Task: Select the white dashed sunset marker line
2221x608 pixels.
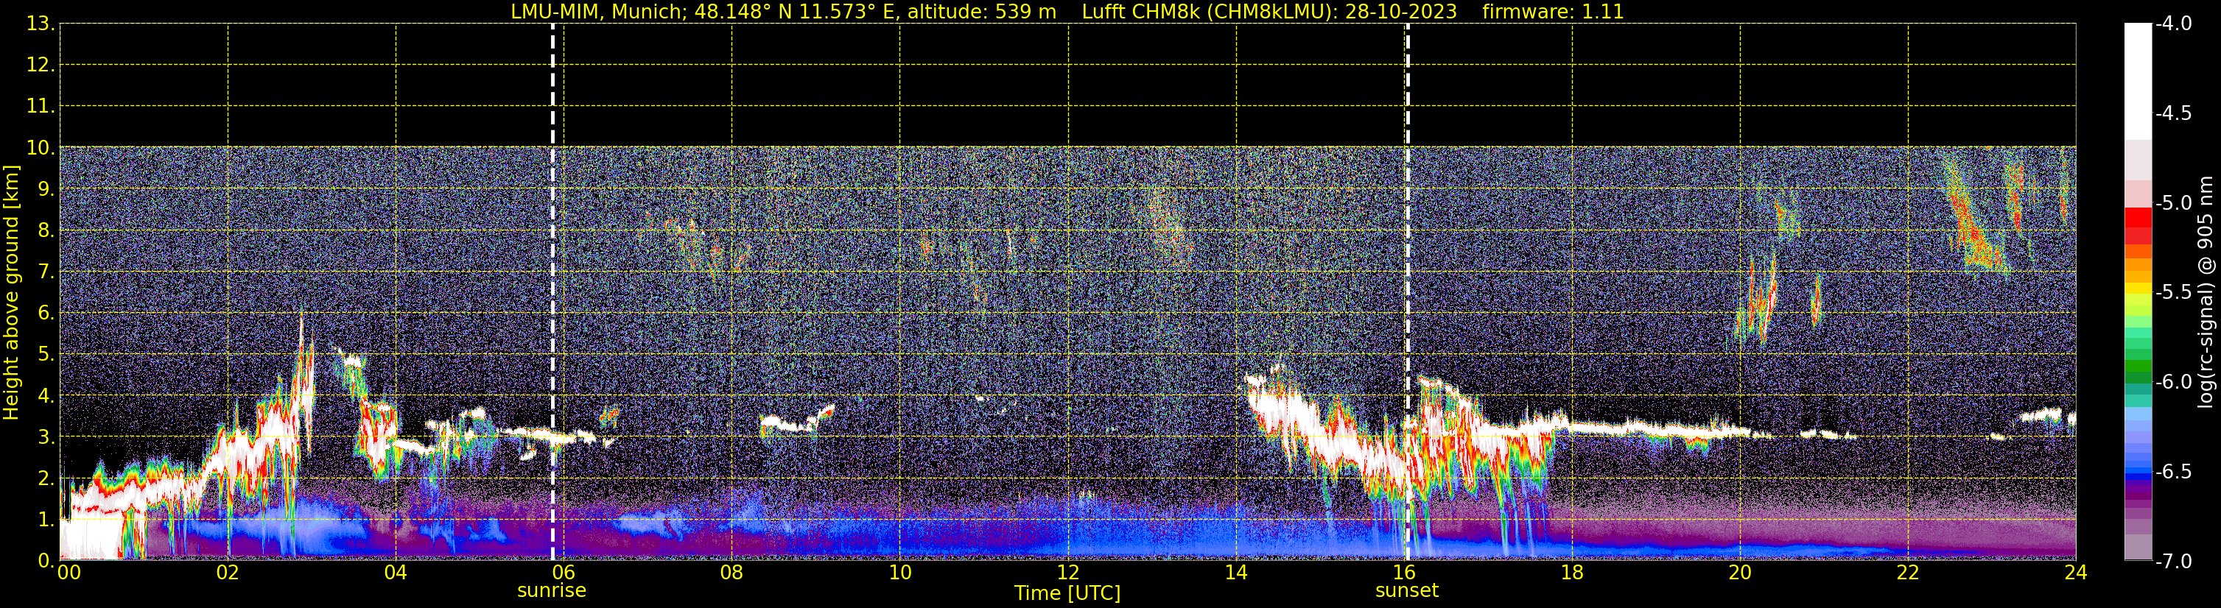Action: (x=1407, y=291)
